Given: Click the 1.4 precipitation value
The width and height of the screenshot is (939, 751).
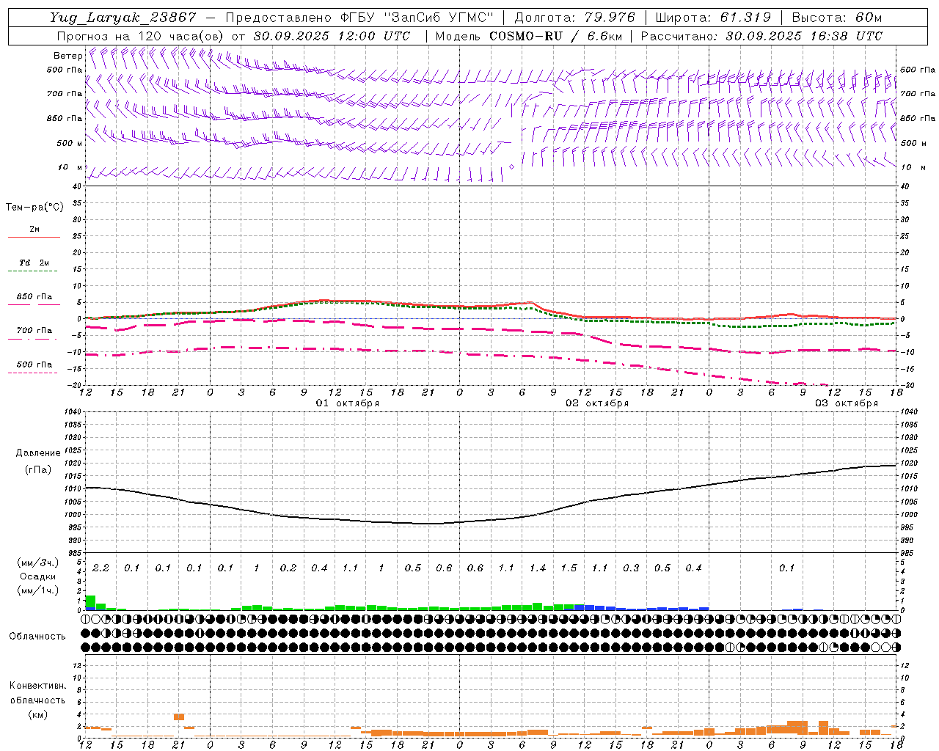Looking at the screenshot, I should [538, 568].
